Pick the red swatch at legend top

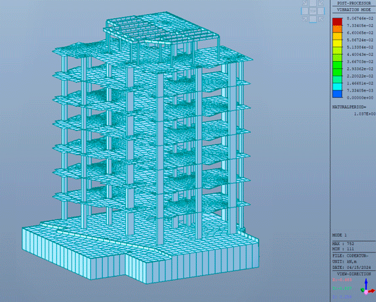(337, 22)
